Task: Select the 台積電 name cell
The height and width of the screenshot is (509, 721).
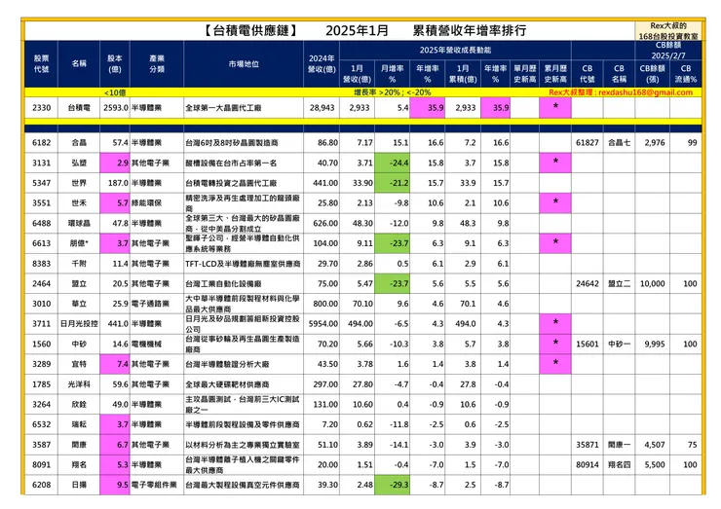Action: tap(79, 108)
